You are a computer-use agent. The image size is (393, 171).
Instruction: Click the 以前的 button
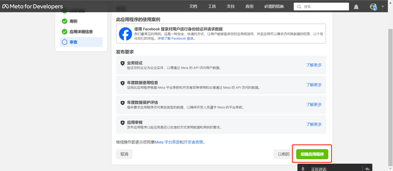click(x=284, y=154)
